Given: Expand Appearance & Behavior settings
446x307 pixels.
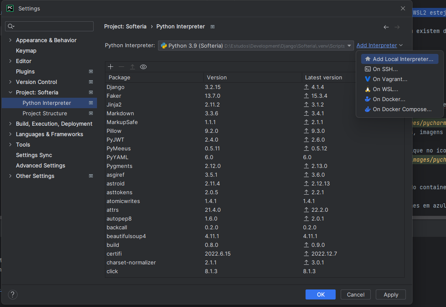Looking at the screenshot, I should coord(10,41).
